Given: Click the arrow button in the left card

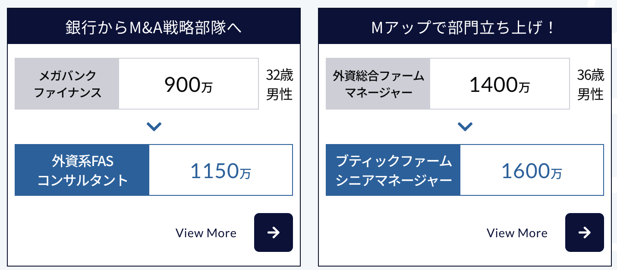Looking at the screenshot, I should (273, 232).
